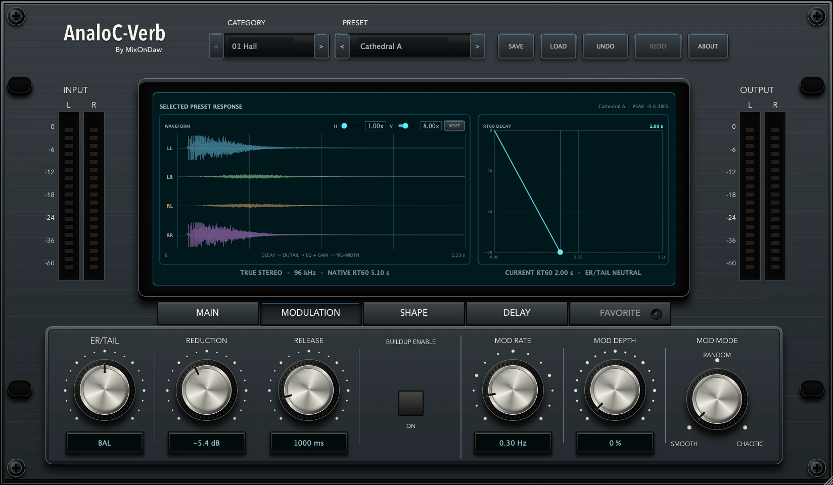This screenshot has height=485, width=833.
Task: Click the 1.00x horizontal zoom field
Action: click(x=375, y=126)
